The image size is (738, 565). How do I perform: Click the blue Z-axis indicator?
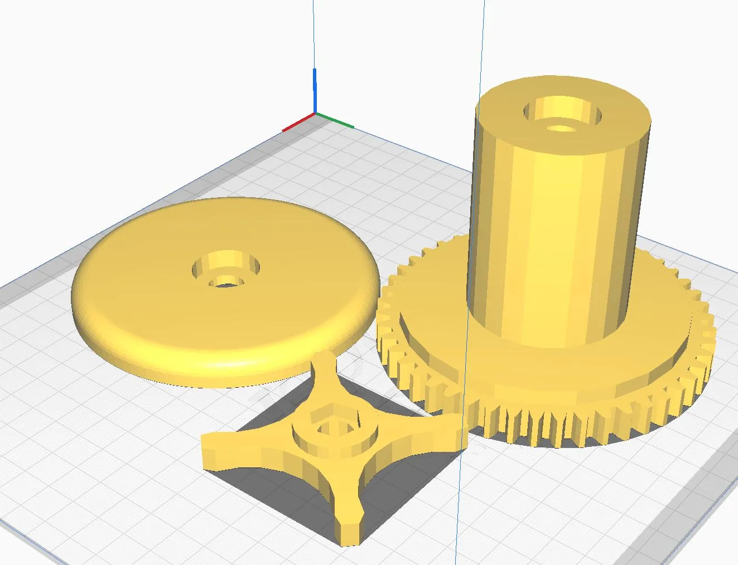point(316,95)
